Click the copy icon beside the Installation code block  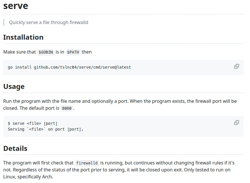tap(237, 66)
